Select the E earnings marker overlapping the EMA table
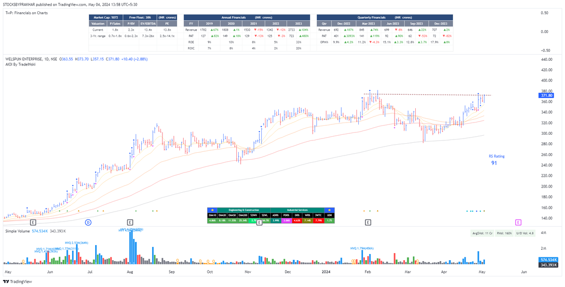Viewport: 565px width, 287px height. point(259,222)
